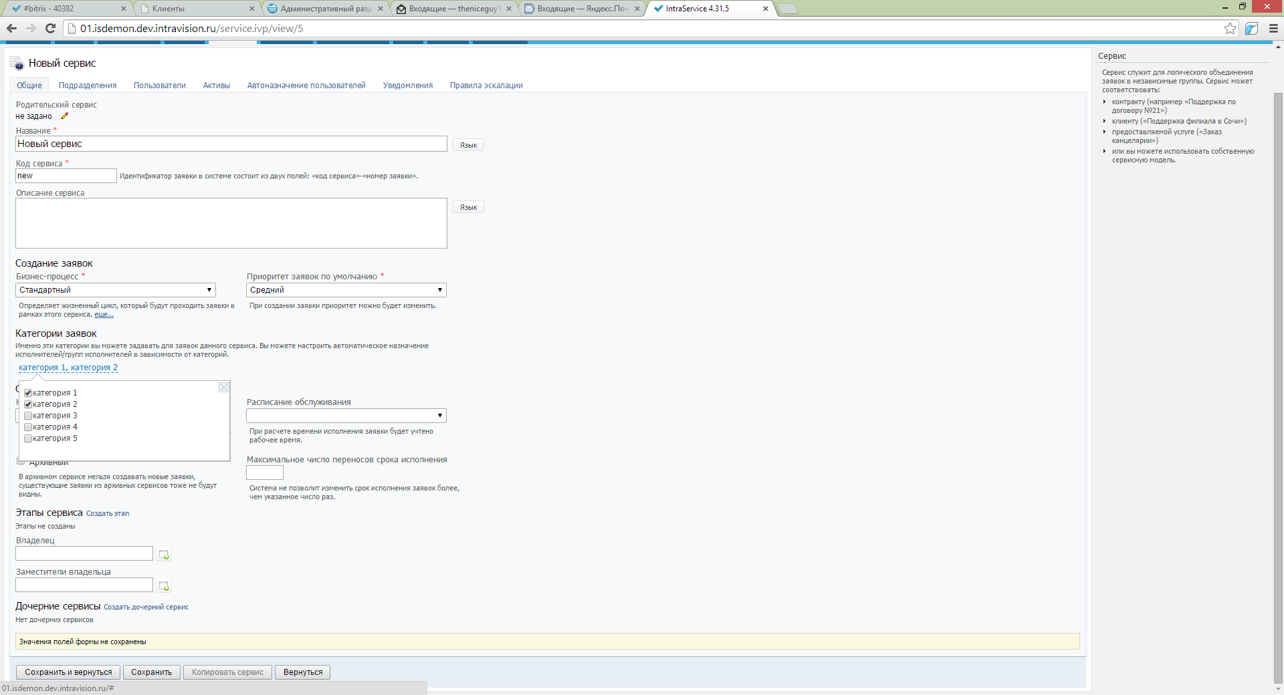Screen dimensions: 1284x695
Task: Uncheck категория 2 checkbox
Action: pyautogui.click(x=28, y=404)
